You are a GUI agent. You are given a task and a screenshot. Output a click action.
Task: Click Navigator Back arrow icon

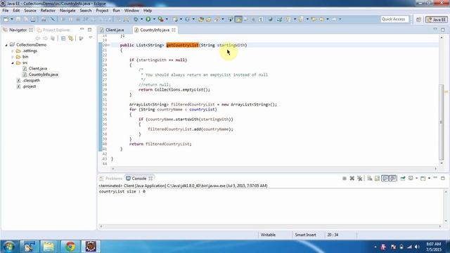pyautogui.click(x=37, y=38)
